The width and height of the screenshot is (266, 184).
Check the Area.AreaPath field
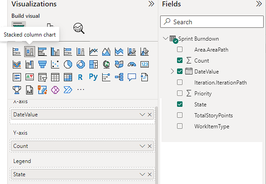click(x=180, y=50)
